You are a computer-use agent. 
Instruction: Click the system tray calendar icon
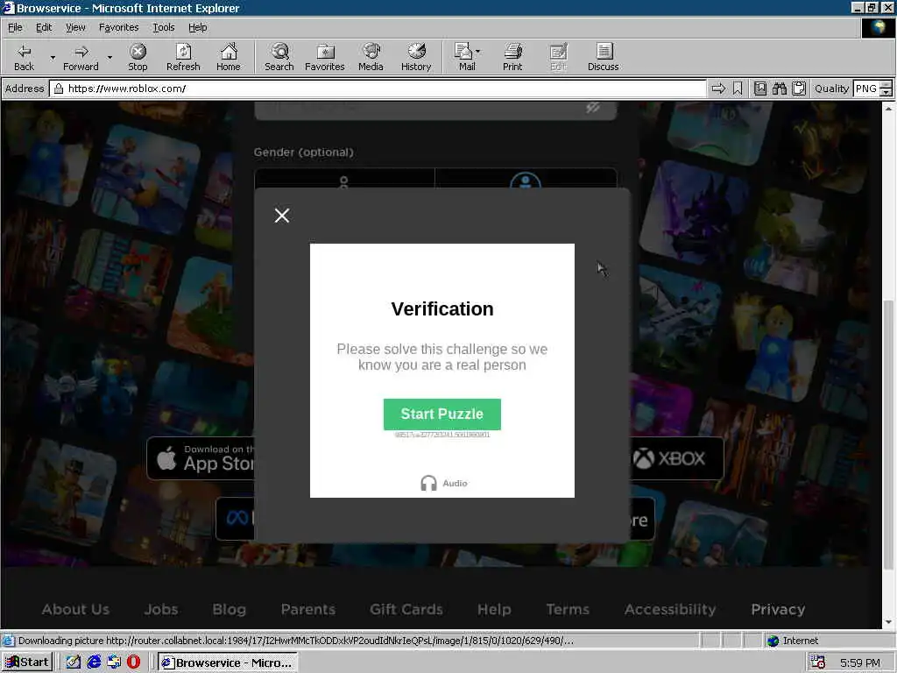tap(817, 662)
